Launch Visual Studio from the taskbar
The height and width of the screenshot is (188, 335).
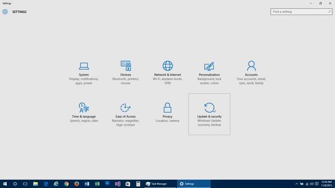(117, 184)
